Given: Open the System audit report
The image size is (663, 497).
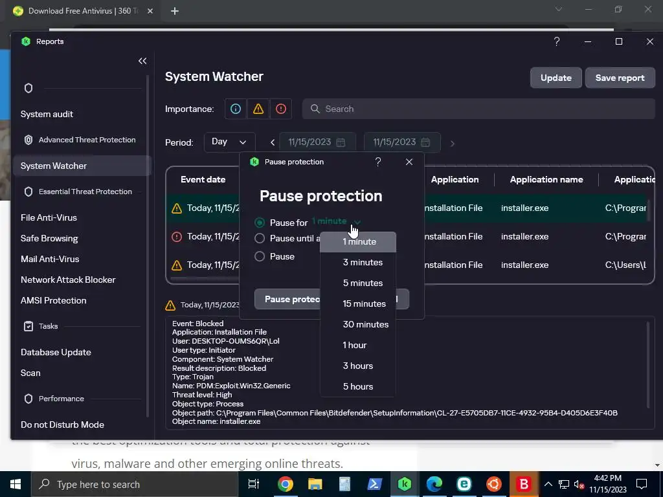Looking at the screenshot, I should [47, 114].
